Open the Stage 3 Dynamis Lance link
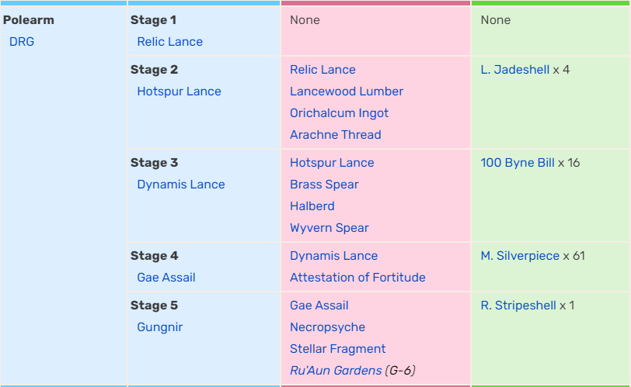This screenshot has height=387, width=631. pyautogui.click(x=181, y=185)
